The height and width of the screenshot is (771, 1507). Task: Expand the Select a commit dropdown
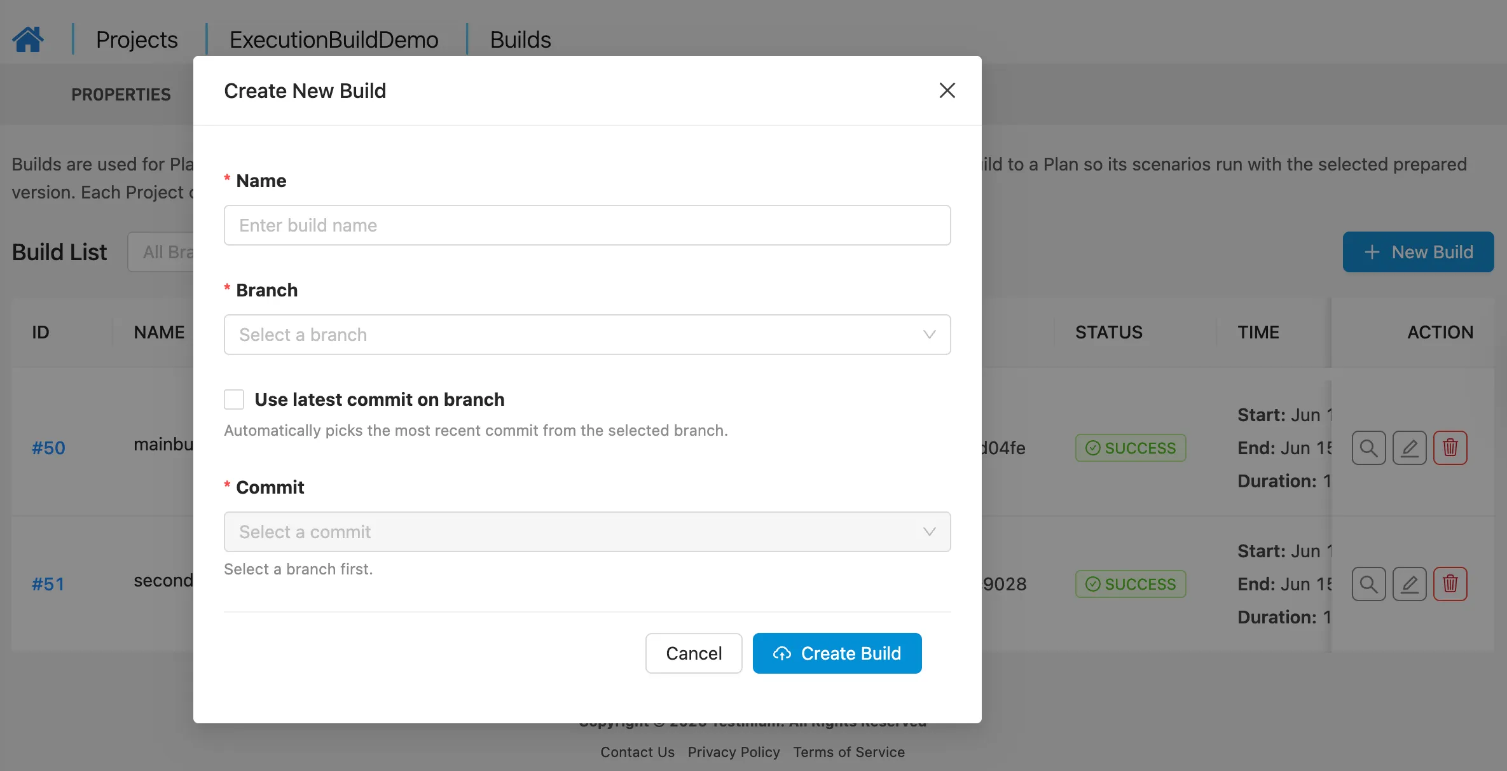coord(587,532)
